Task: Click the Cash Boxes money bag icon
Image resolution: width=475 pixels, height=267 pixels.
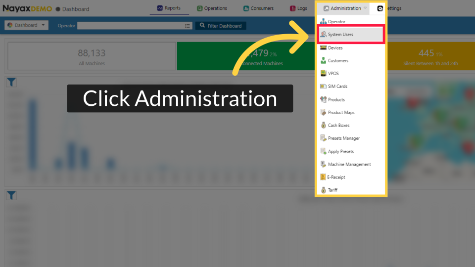Action: click(x=323, y=125)
